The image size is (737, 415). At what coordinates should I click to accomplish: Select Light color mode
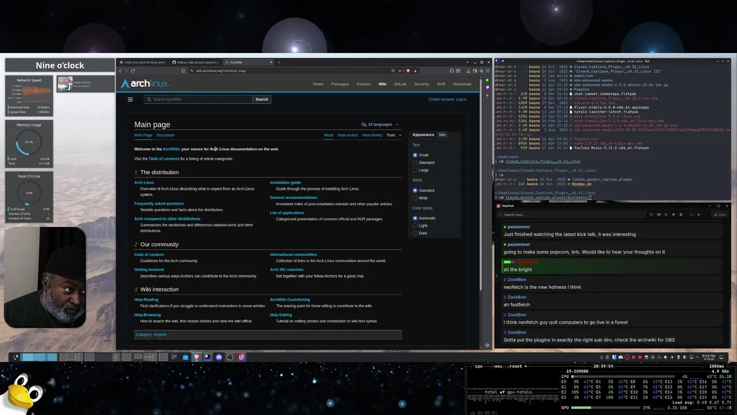point(415,225)
